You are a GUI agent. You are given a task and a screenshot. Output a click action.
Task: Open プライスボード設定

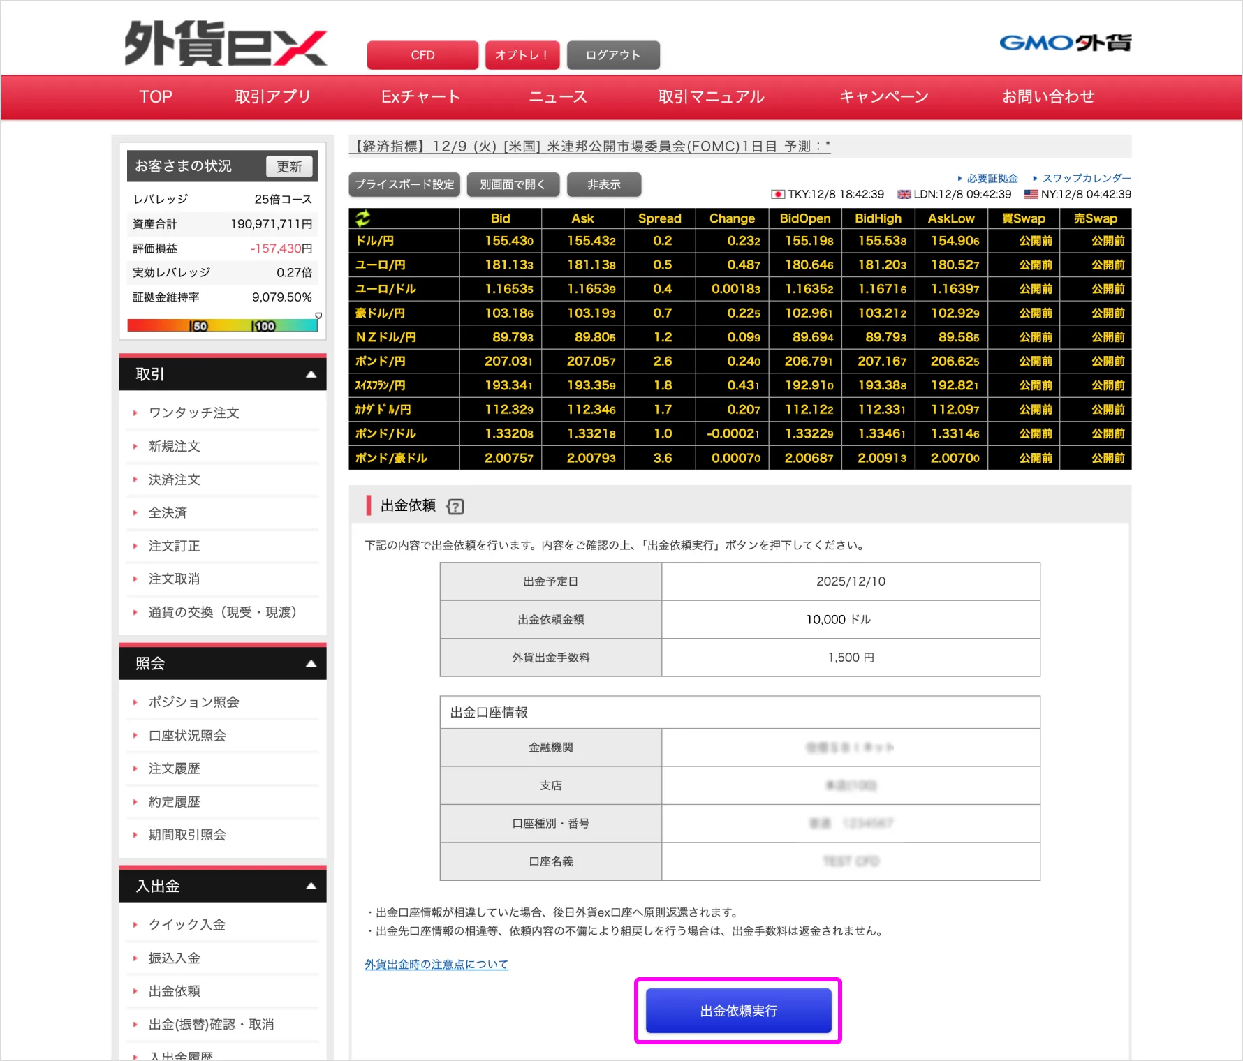tap(404, 185)
